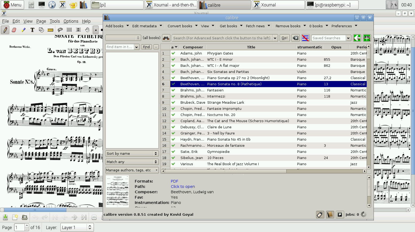The width and height of the screenshot is (415, 232).
Task: Open Preferences in calibre toolbar
Action: [x=341, y=26]
